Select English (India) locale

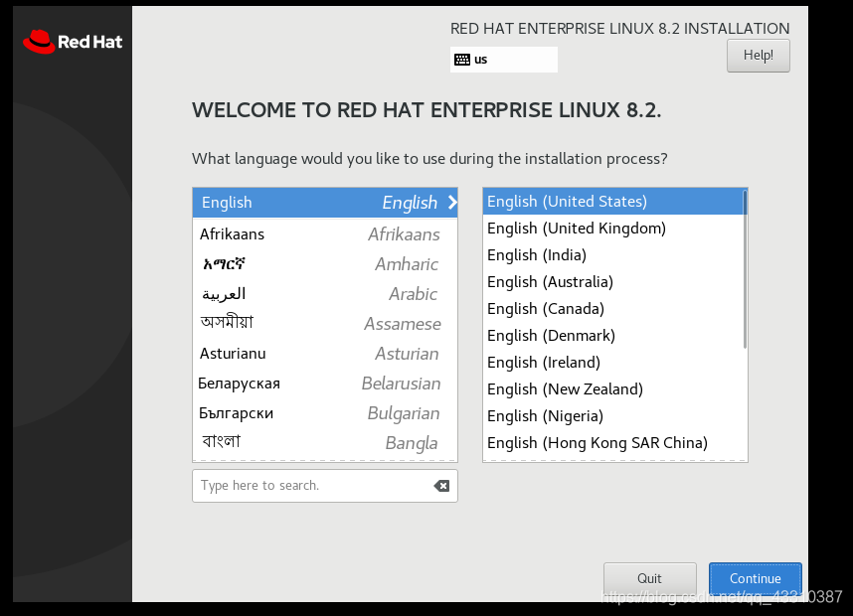[612, 255]
